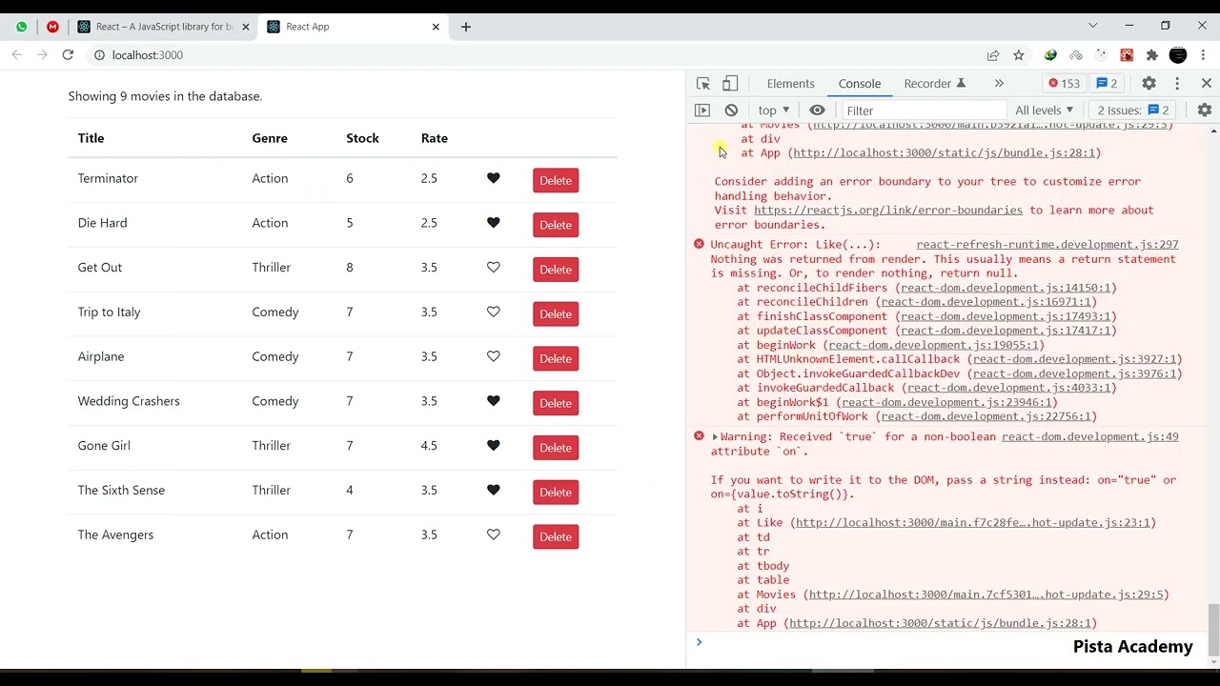The height and width of the screenshot is (686, 1220).
Task: Close the DevTools panel
Action: [1206, 84]
